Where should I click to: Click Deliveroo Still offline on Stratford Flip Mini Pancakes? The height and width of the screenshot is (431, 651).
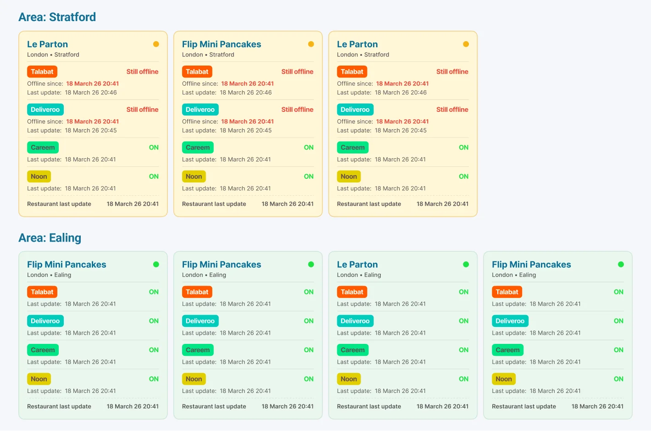click(297, 110)
